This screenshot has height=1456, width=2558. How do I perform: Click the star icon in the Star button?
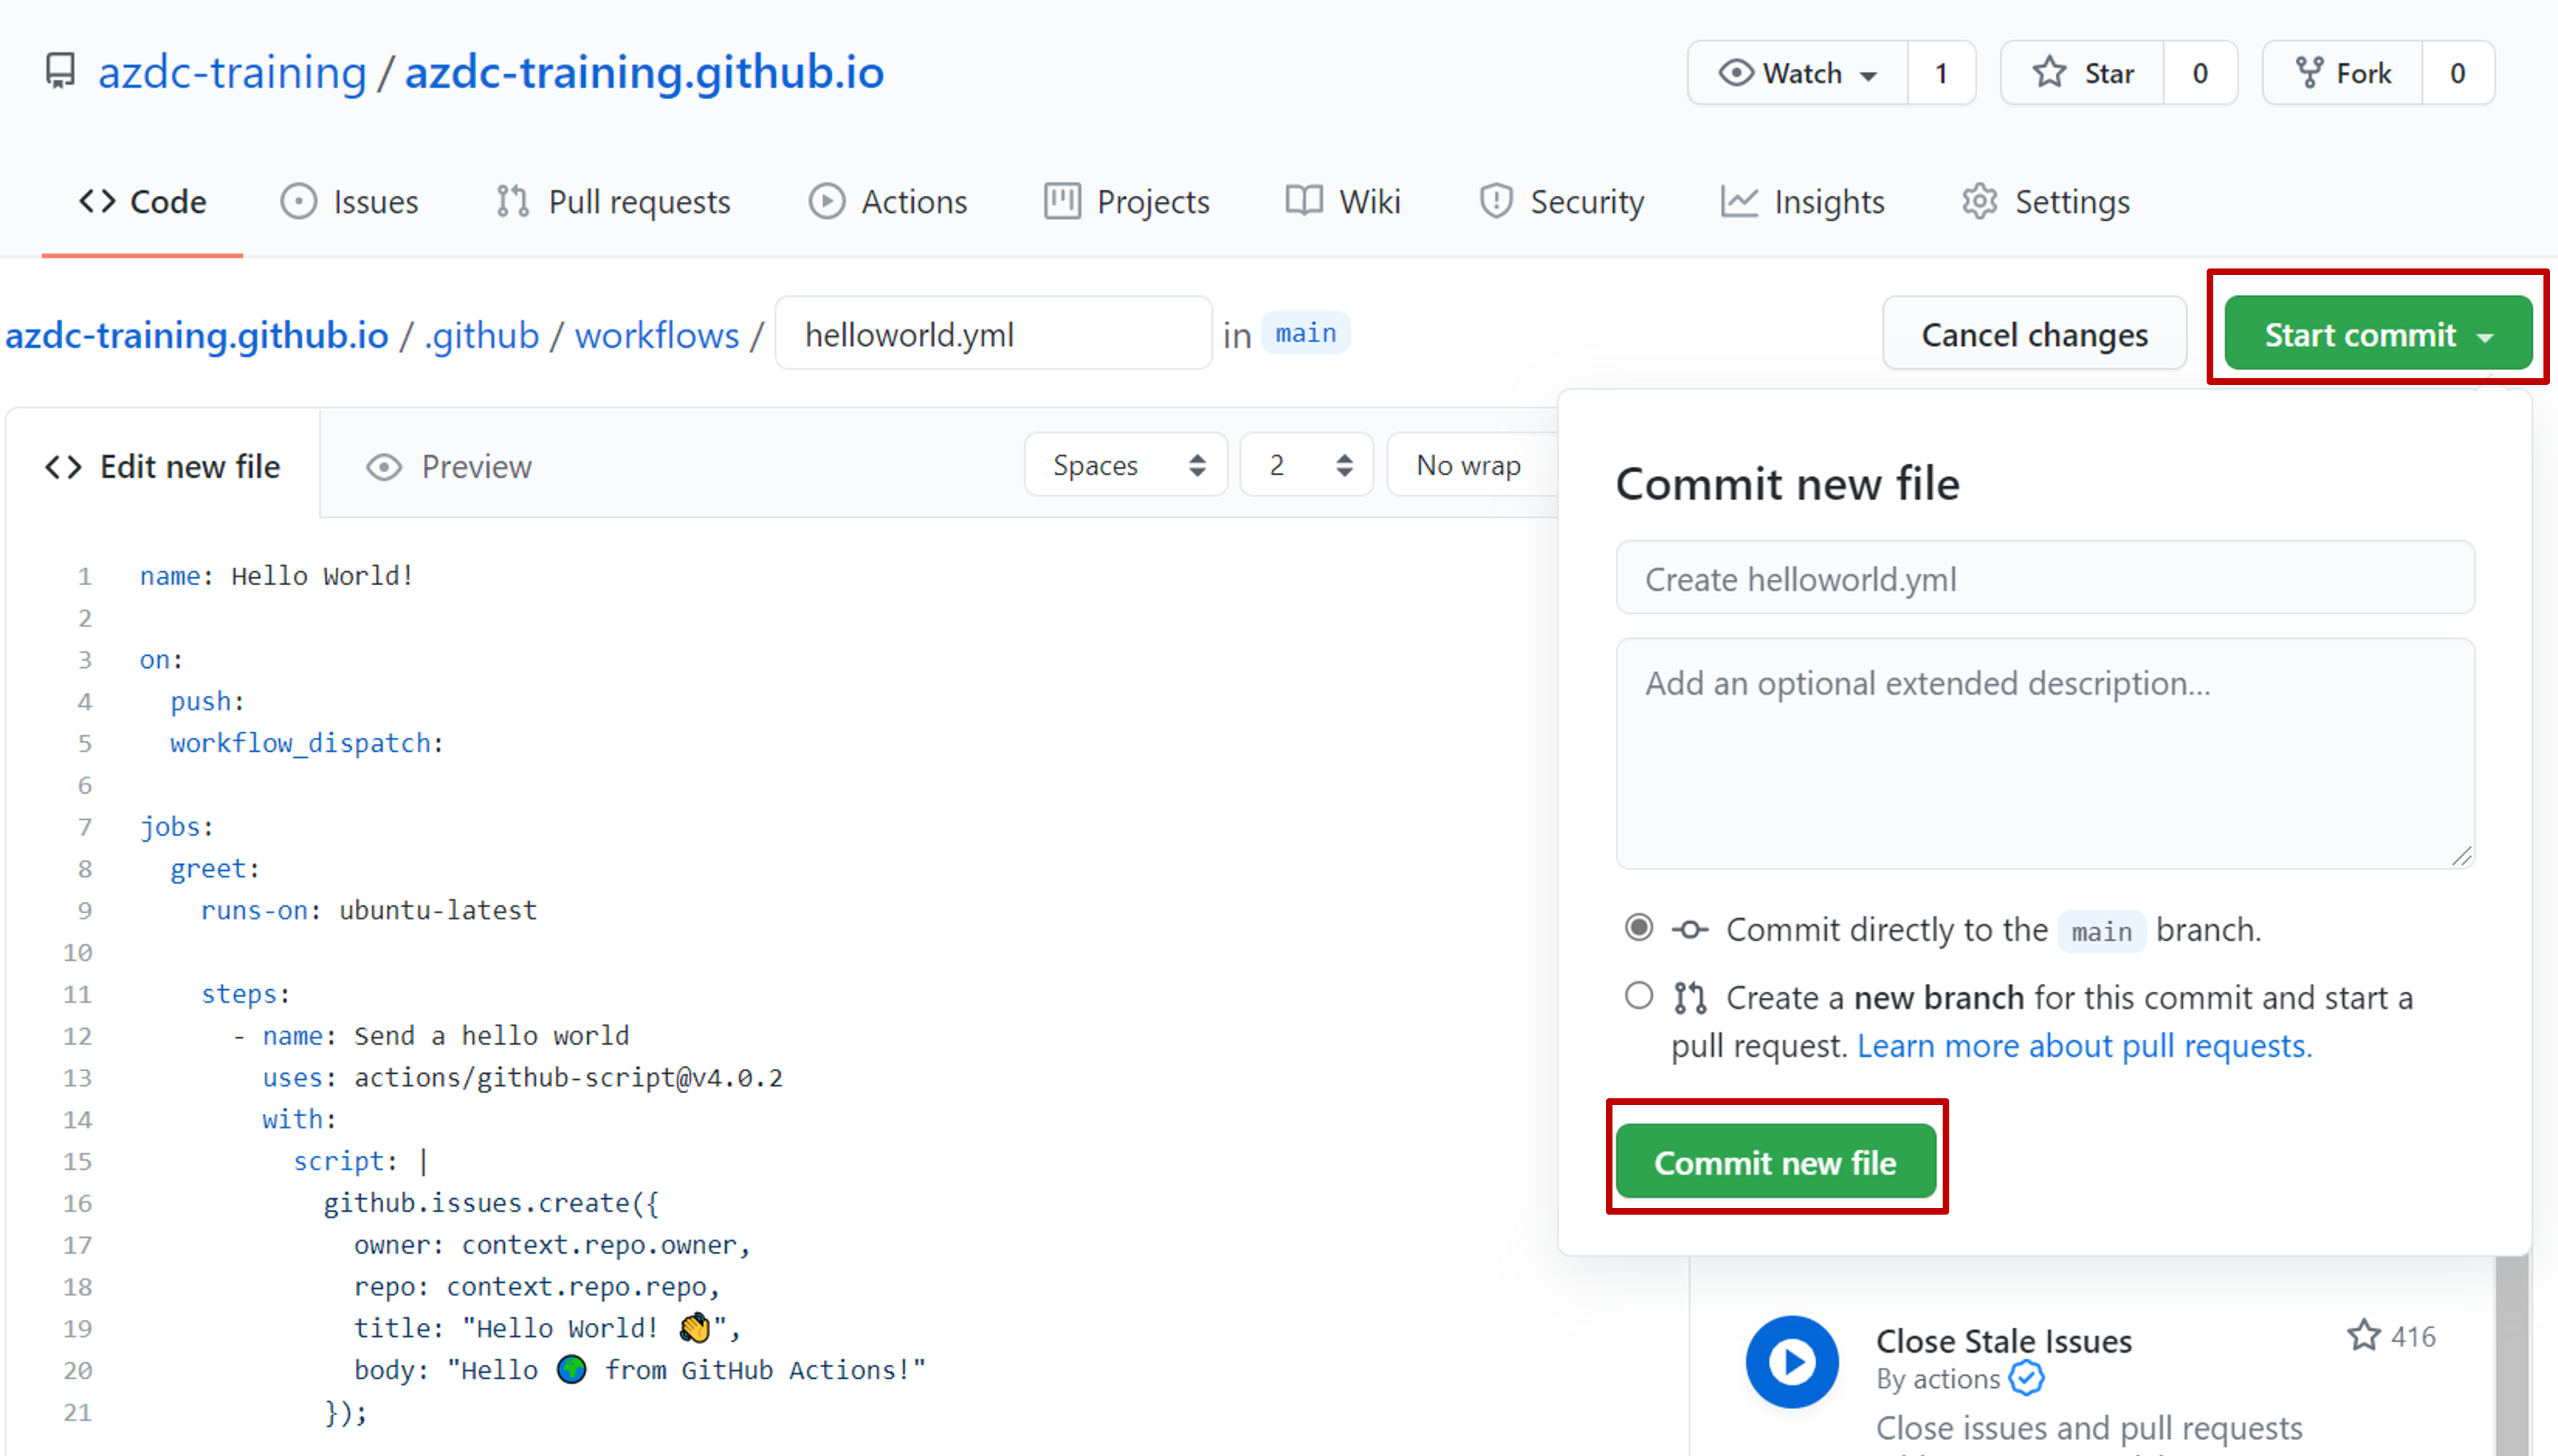tap(2049, 72)
